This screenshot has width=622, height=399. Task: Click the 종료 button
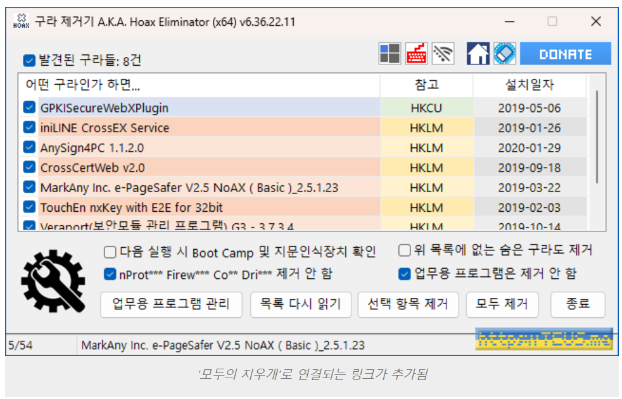pyautogui.click(x=578, y=304)
